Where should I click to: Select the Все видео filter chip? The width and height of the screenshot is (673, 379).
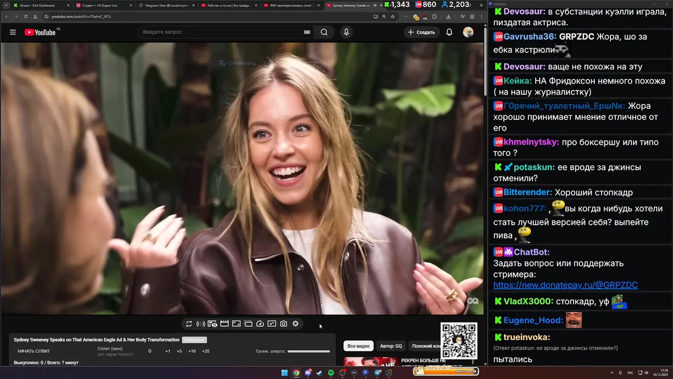359,346
